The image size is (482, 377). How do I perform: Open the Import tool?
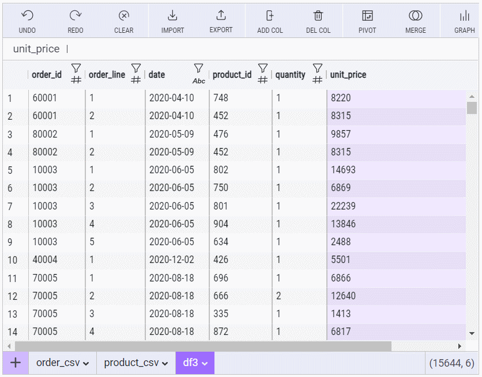[x=172, y=16]
